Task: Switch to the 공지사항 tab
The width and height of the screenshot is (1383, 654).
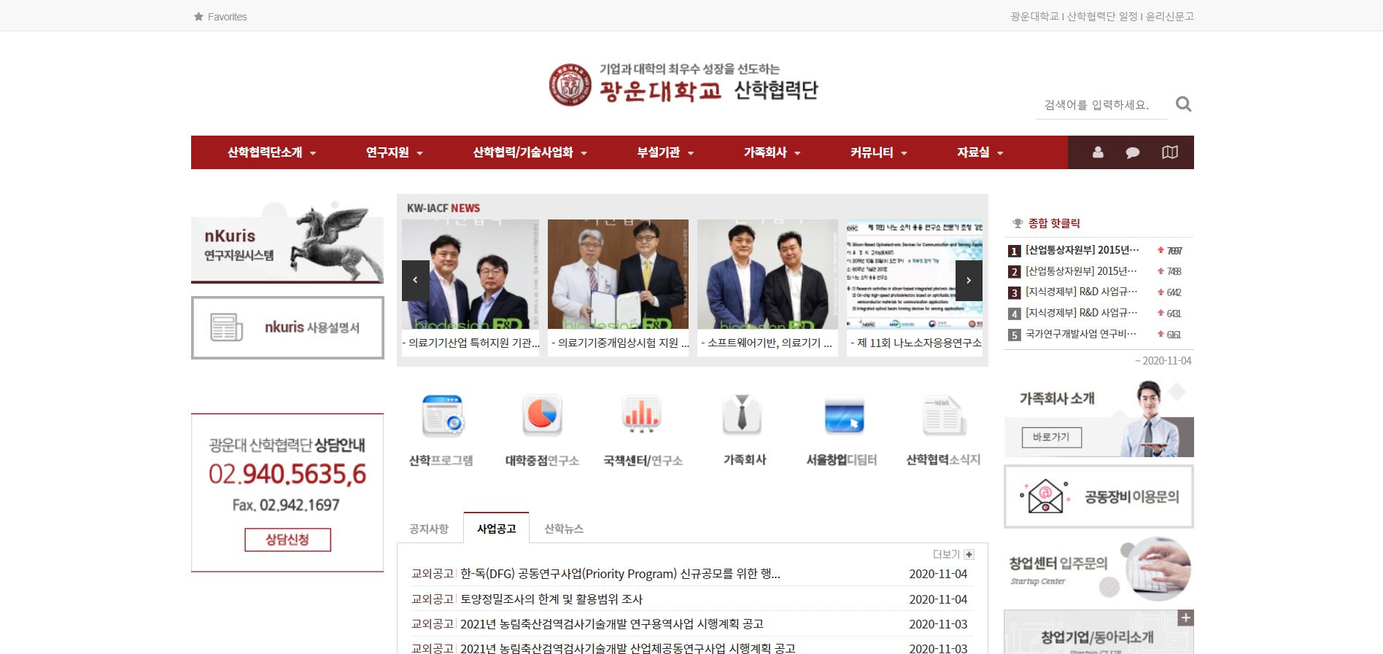Action: click(429, 529)
